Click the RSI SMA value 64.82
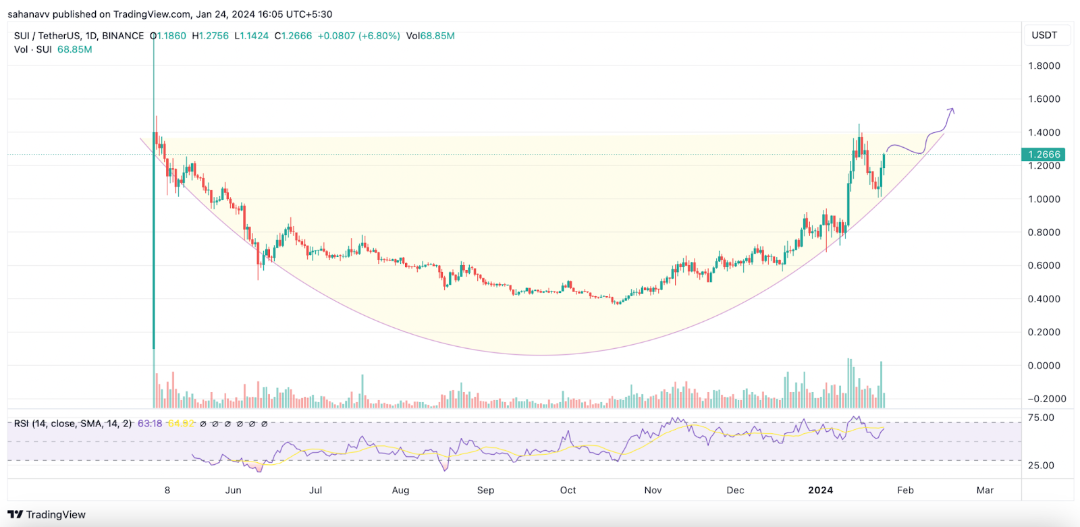 coord(181,424)
